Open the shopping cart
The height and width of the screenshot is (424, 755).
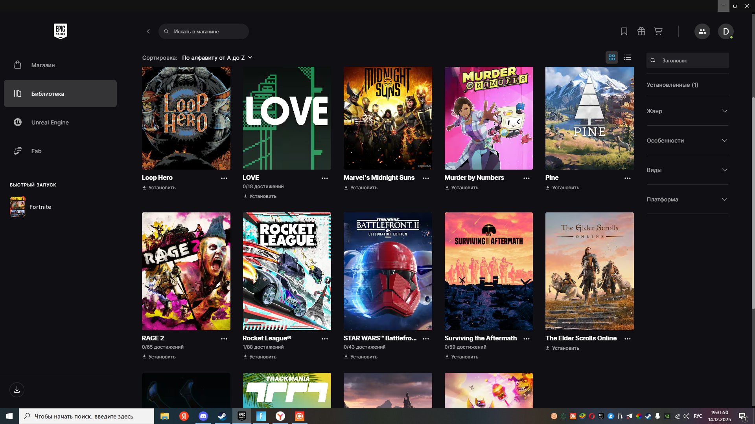[658, 31]
